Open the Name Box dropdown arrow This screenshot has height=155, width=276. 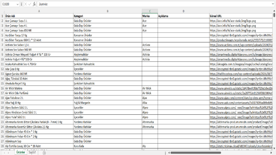(x=17, y=4)
